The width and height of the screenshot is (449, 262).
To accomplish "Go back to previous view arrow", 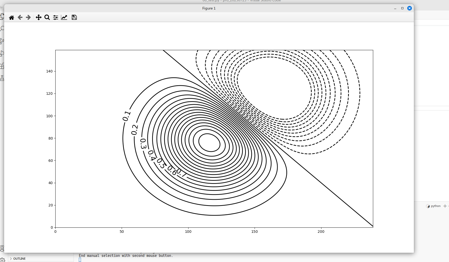I will point(20,17).
